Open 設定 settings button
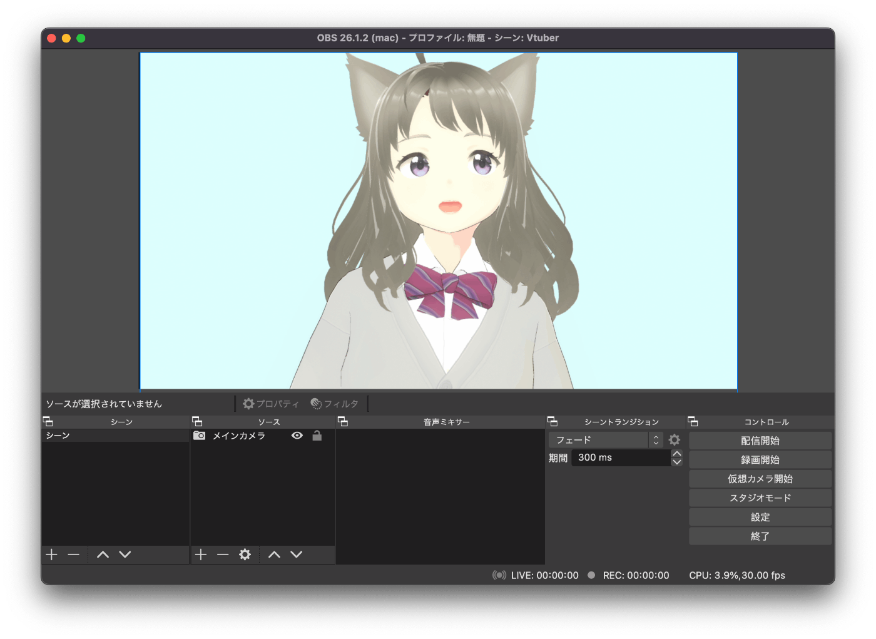This screenshot has width=876, height=639. [x=760, y=517]
